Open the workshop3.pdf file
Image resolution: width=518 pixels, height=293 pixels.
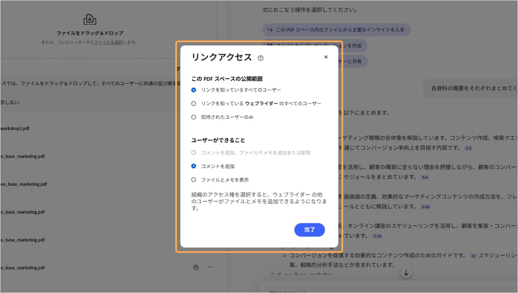click(15, 128)
